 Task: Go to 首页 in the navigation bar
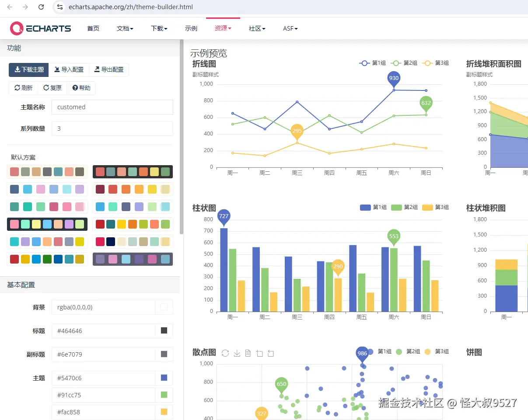pyautogui.click(x=93, y=28)
